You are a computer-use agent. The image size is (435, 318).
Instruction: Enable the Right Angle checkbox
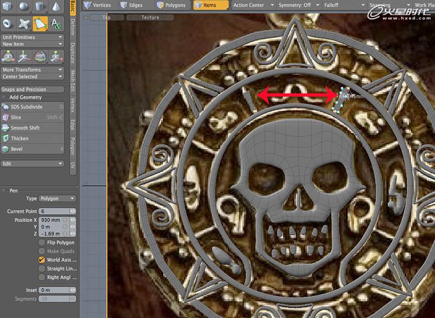pyautogui.click(x=42, y=278)
